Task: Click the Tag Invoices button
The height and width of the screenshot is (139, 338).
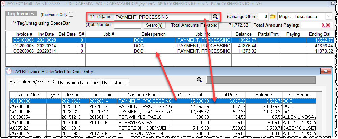Action: pos(21,14)
